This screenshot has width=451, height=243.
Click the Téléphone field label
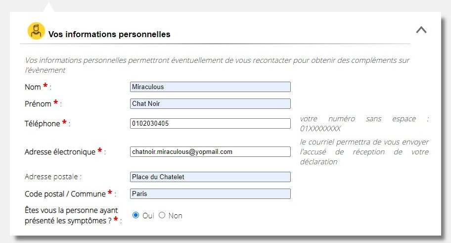pos(42,124)
